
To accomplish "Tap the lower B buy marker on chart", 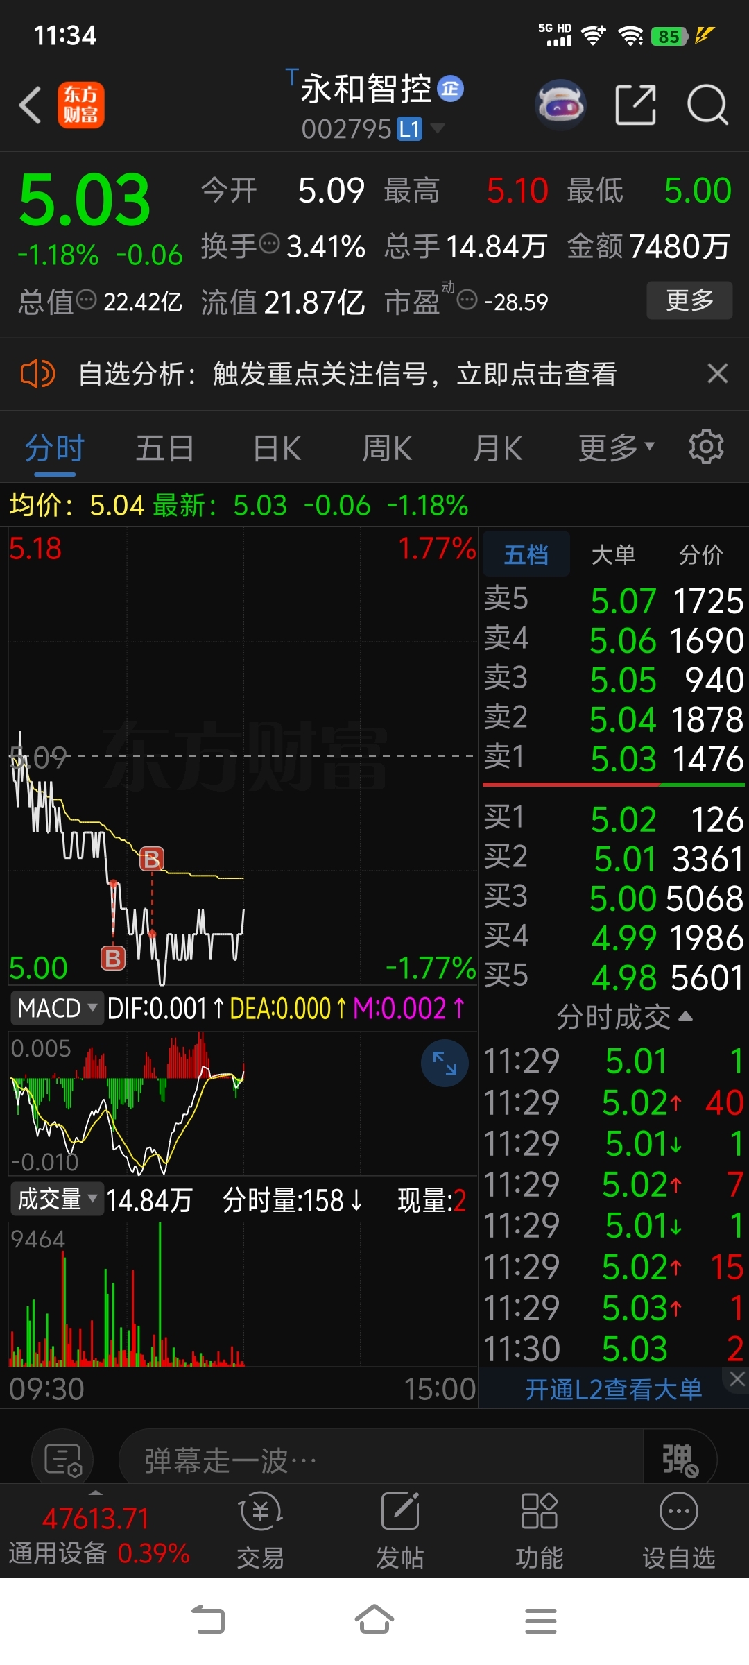I will click(113, 958).
